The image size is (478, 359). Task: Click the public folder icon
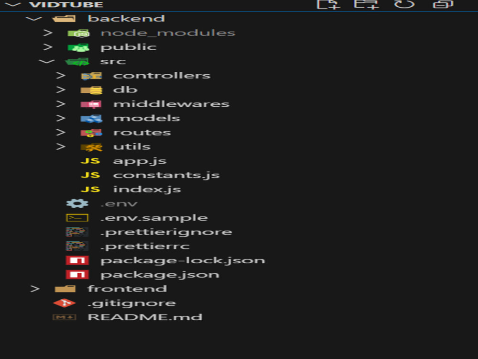[x=79, y=47]
